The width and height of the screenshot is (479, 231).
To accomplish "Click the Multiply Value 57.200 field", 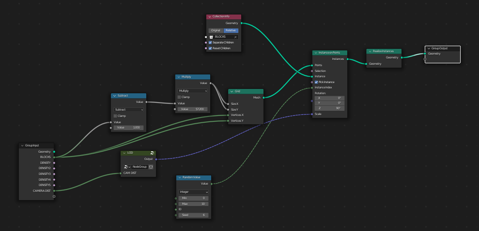I will tap(192, 109).
